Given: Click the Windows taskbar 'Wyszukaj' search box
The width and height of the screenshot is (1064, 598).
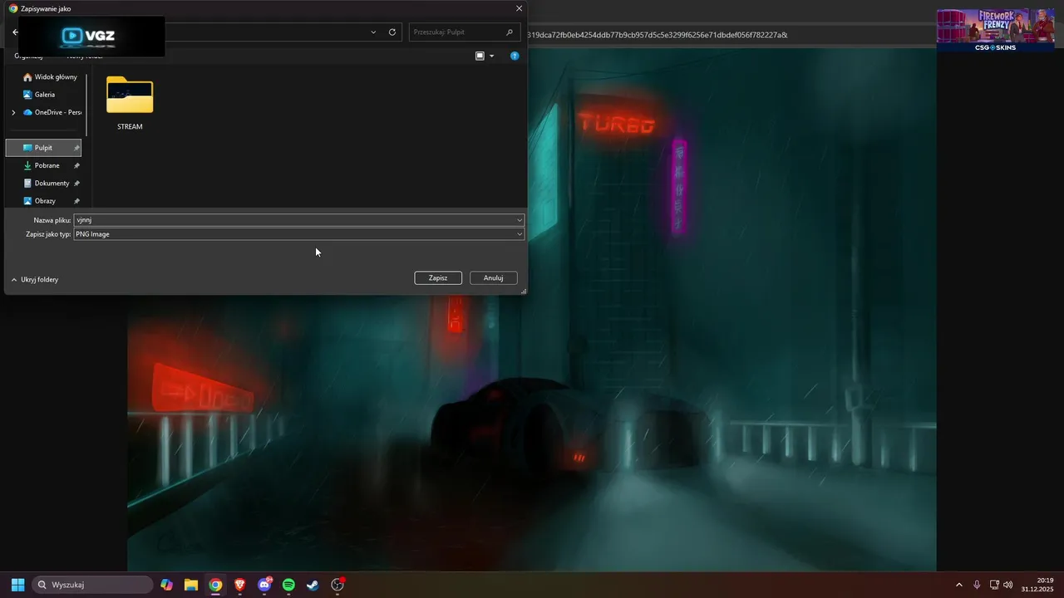Looking at the screenshot, I should (x=93, y=585).
